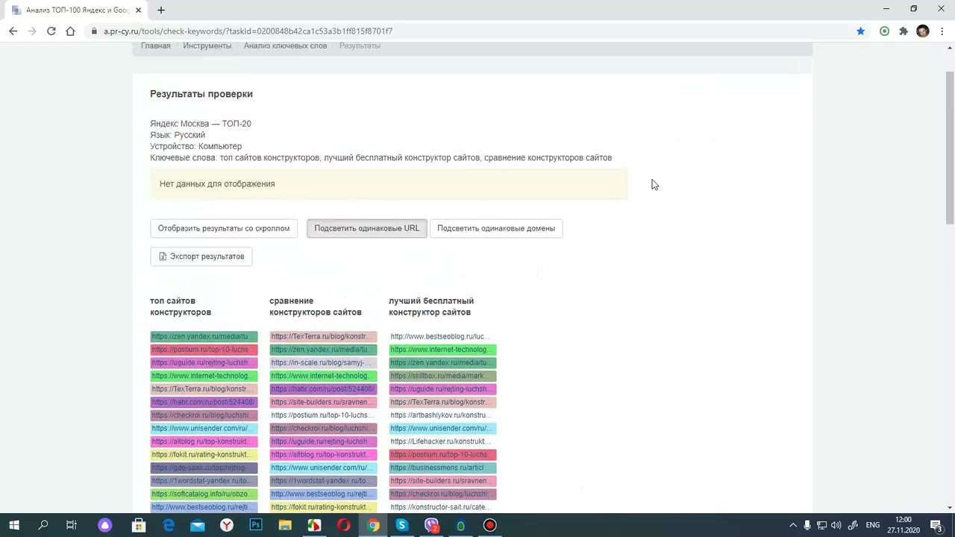The width and height of the screenshot is (955, 537).
Task: Open Yandex Browser from taskbar
Action: pyautogui.click(x=227, y=525)
